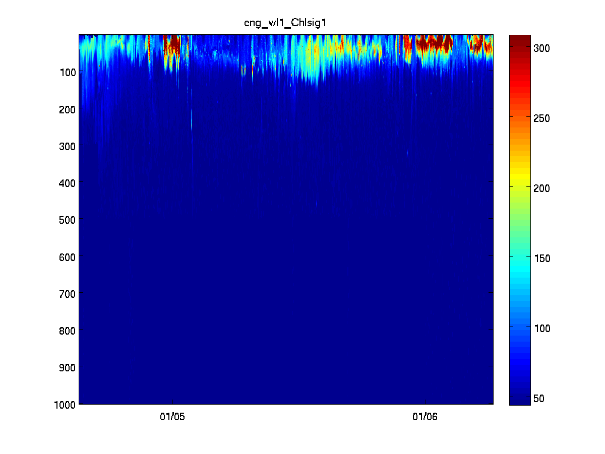The image size is (605, 454).
Task: Click the colorbar label 50
Action: click(538, 399)
